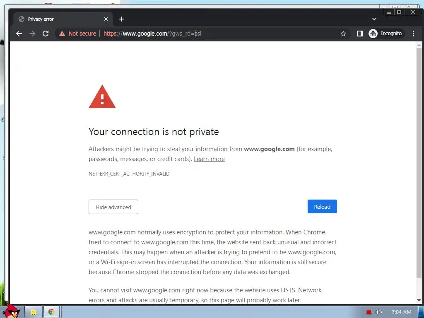Viewport: 424px width, 318px height.
Task: Select the NET::ERR_CERT_AUTHORITY_INVALID error code
Action: point(129,173)
